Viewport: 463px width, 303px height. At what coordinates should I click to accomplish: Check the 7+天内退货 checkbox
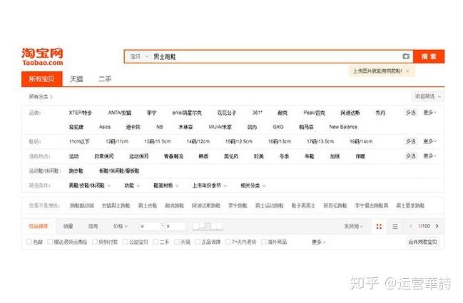pyautogui.click(x=228, y=242)
